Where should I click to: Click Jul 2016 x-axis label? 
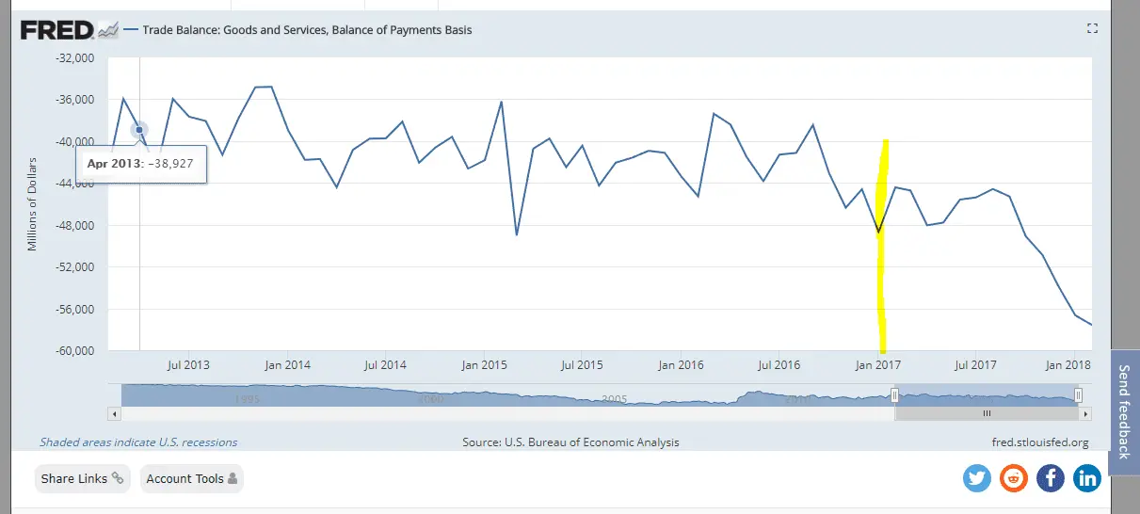tap(778, 364)
